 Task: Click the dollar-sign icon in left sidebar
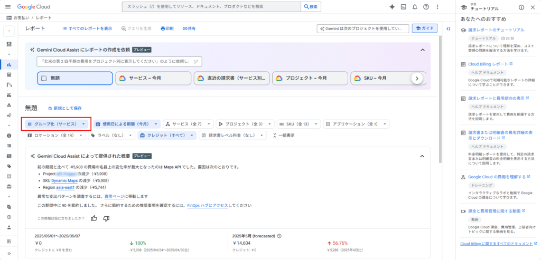click(x=9, y=136)
